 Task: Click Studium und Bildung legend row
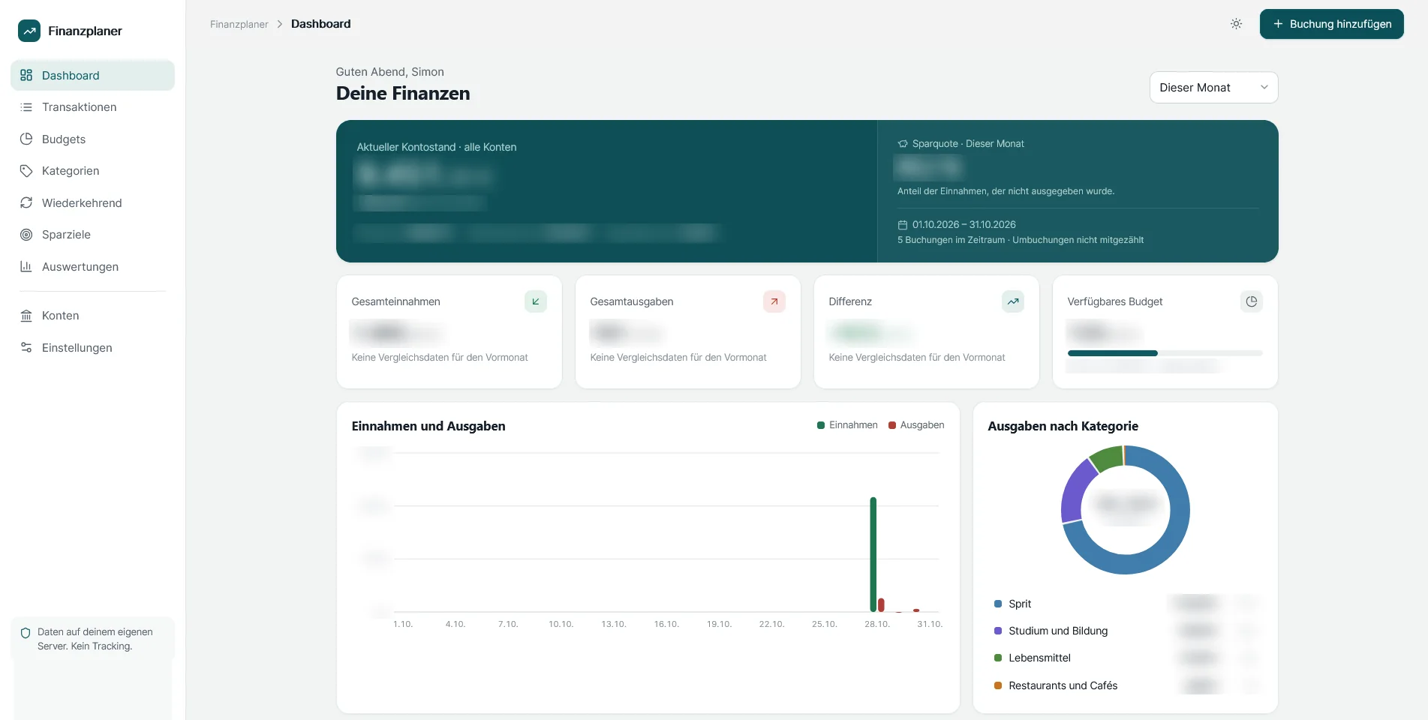[x=1125, y=631]
